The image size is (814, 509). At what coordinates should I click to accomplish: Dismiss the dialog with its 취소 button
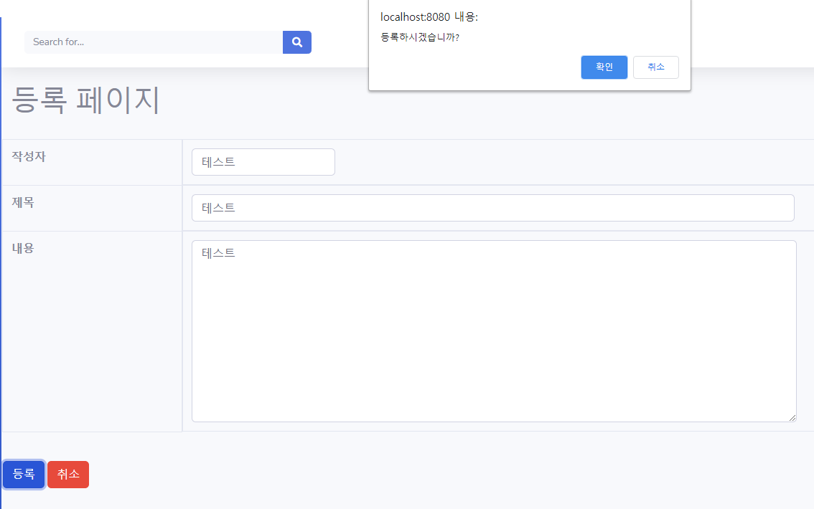pyautogui.click(x=655, y=67)
